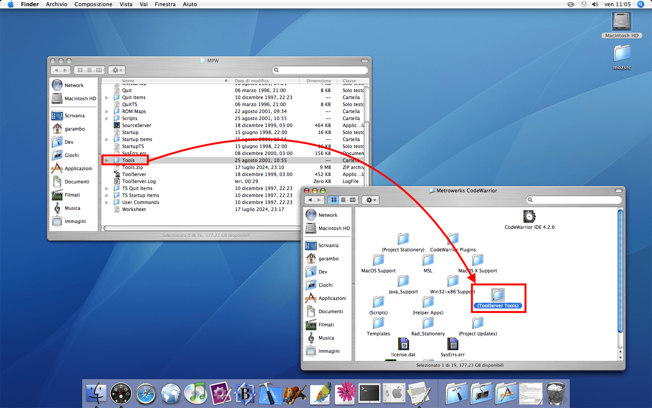The height and width of the screenshot is (408, 652).
Task: Select the Java_Support folder
Action: [403, 281]
